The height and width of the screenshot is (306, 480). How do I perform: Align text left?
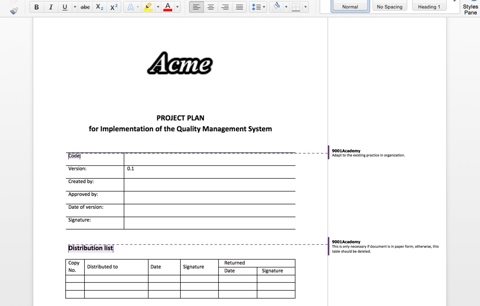pos(196,7)
